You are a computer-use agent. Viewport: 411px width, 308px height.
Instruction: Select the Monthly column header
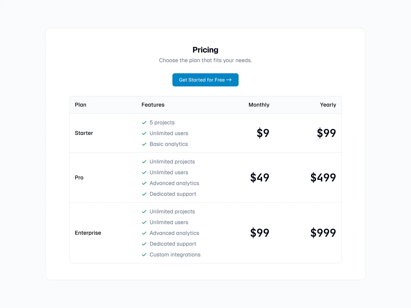(x=259, y=105)
